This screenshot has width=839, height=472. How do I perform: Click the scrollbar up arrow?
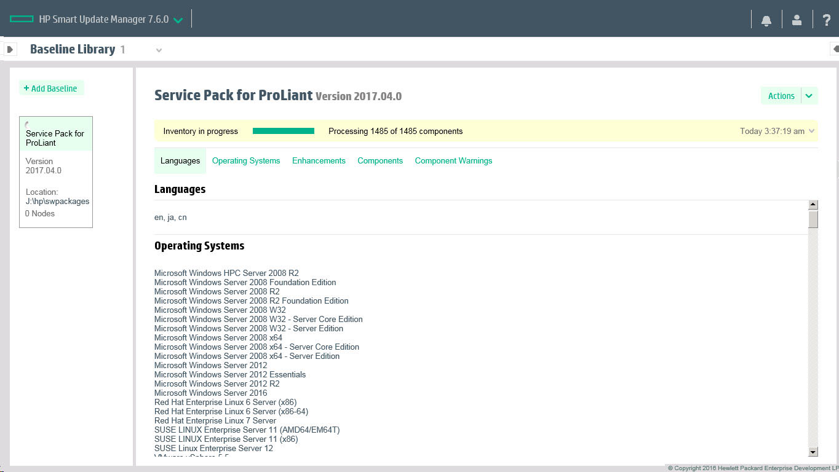pos(813,205)
